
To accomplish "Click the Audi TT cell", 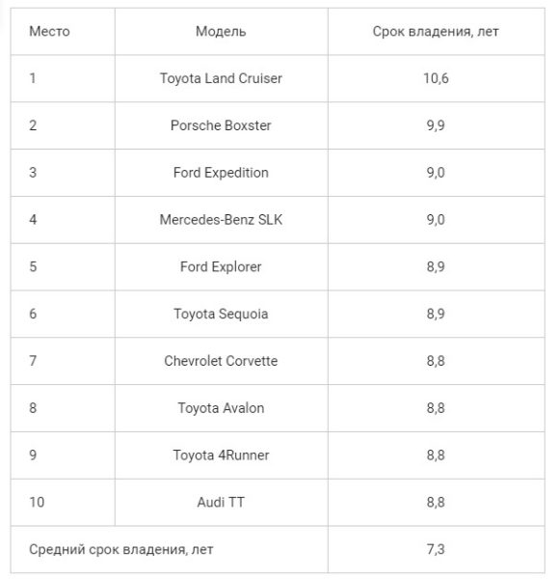I will 221,502.
